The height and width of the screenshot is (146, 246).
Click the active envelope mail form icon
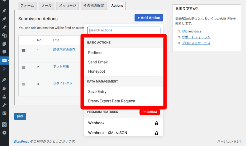tap(4, 60)
